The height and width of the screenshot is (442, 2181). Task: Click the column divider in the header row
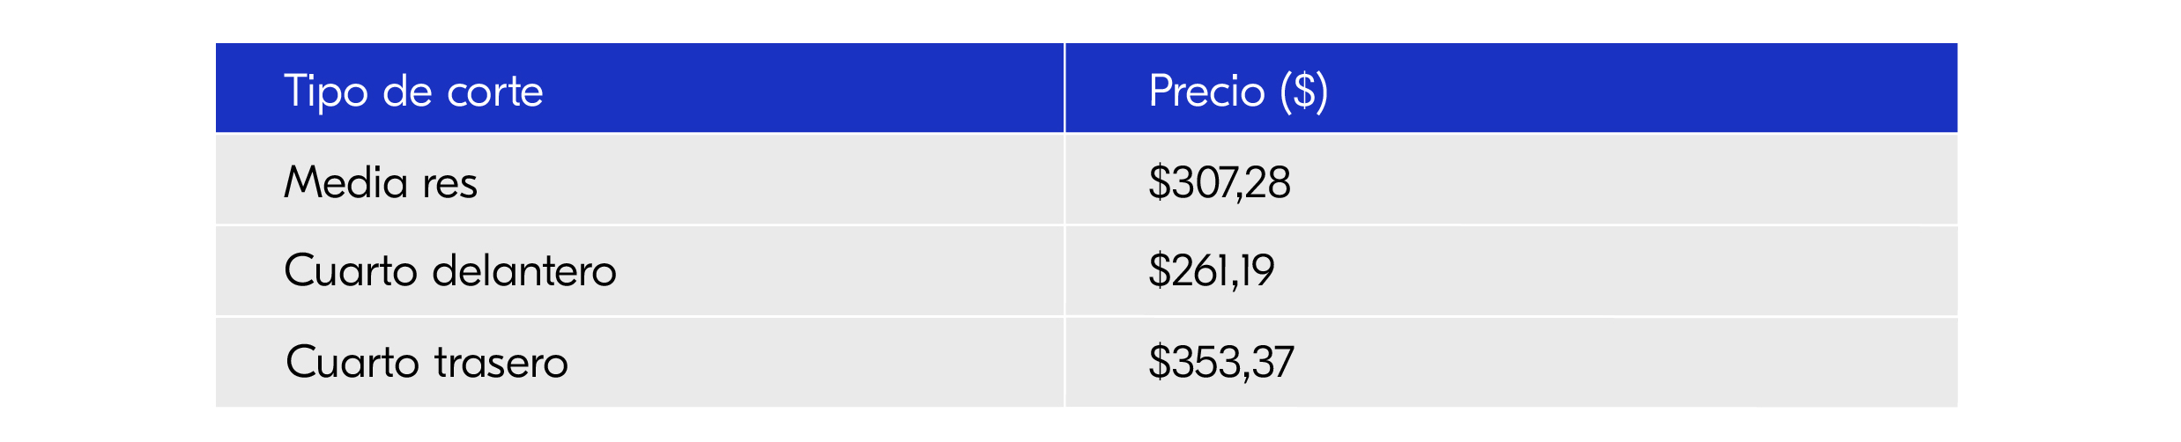point(1065,88)
